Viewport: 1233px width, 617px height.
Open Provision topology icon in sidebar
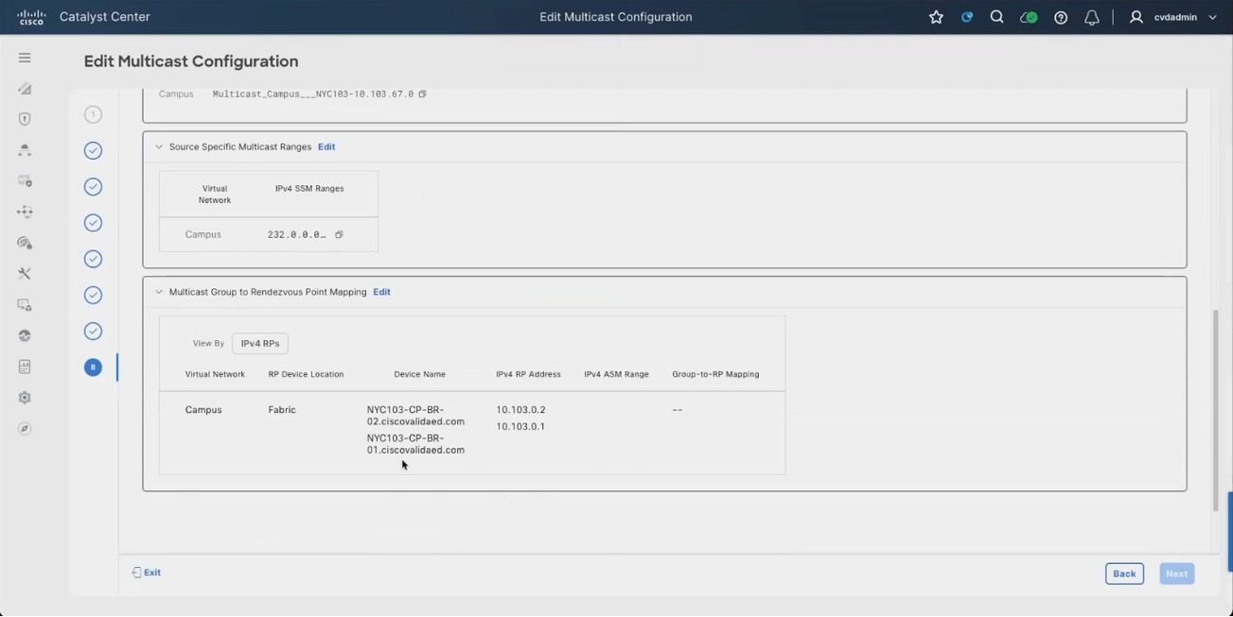pos(25,150)
